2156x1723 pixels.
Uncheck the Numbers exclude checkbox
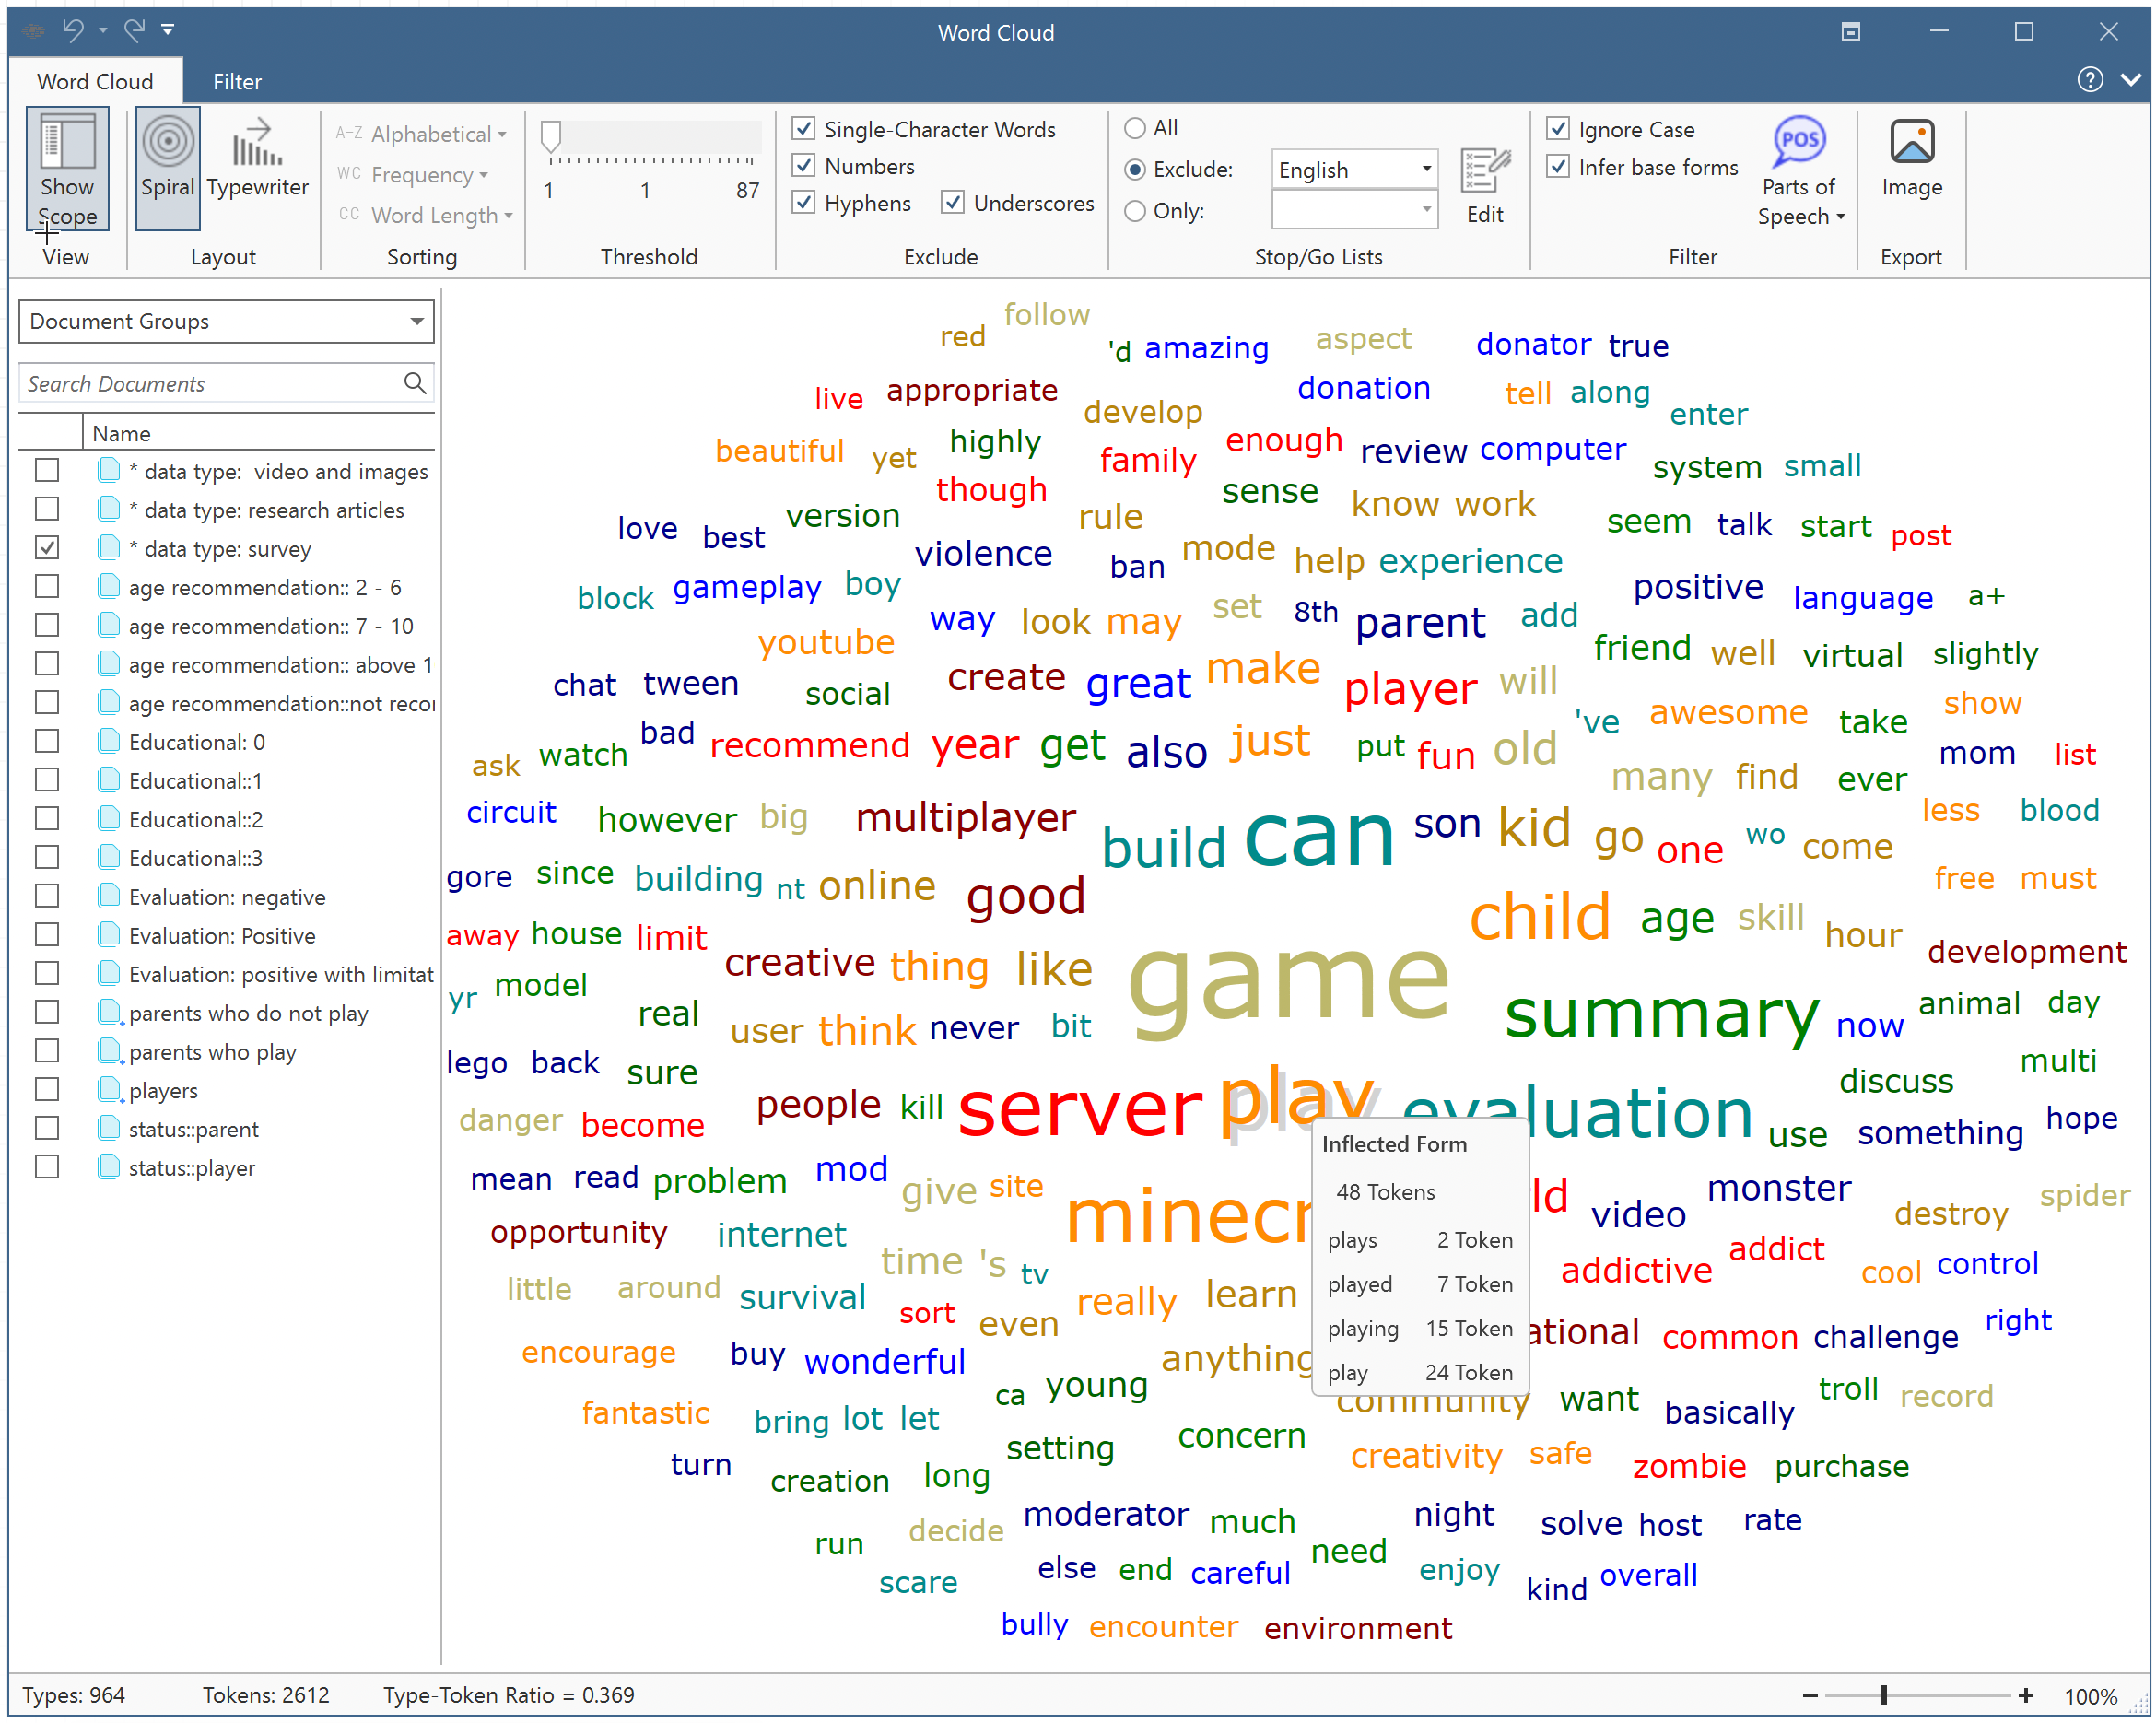(x=803, y=166)
